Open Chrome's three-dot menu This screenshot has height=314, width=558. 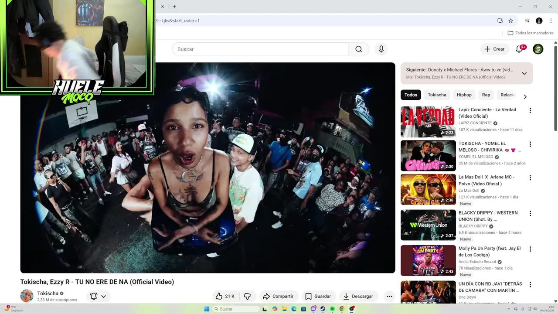click(551, 20)
